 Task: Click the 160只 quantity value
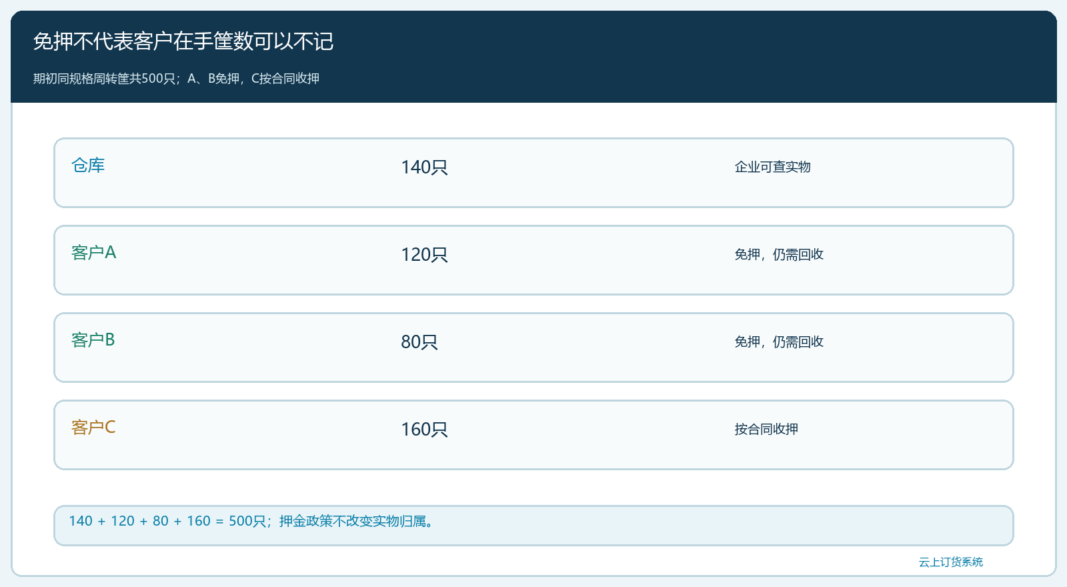424,430
